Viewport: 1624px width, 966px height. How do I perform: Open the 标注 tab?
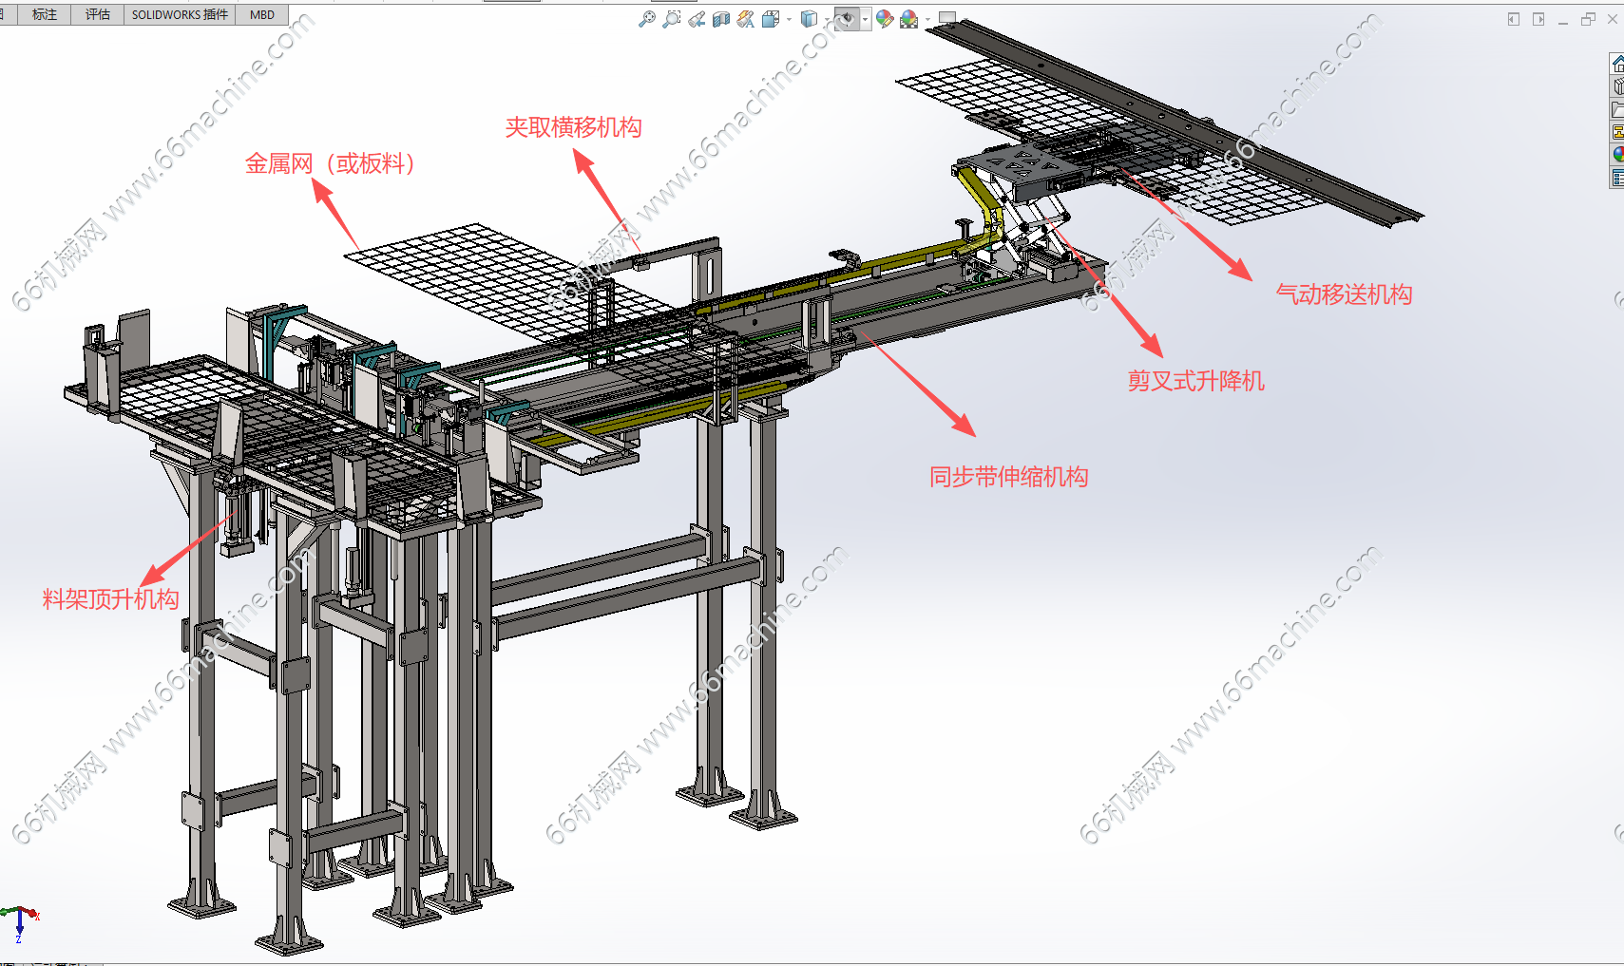pyautogui.click(x=45, y=14)
